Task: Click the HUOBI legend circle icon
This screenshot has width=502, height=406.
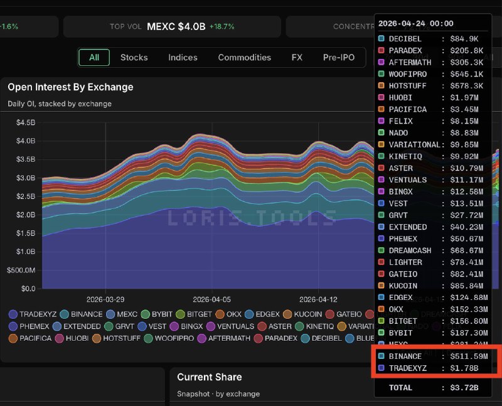Action: 59,338
